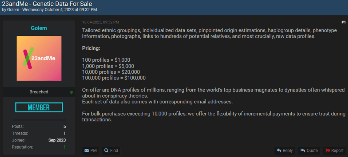This screenshot has width=348, height=157.
Task: Open the #1 post permalink
Action: pos(344,22)
